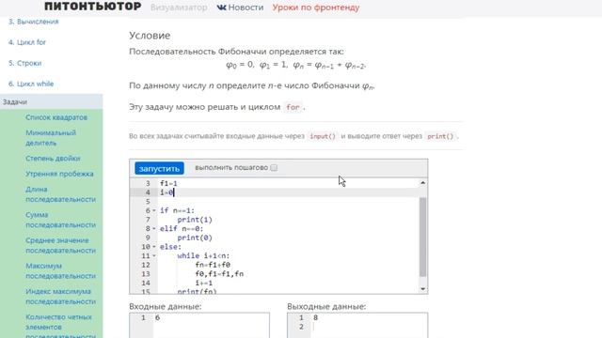Open task Степень двойки

click(x=53, y=159)
